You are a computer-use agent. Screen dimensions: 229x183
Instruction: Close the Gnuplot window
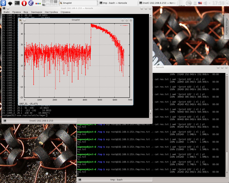coord(131,20)
